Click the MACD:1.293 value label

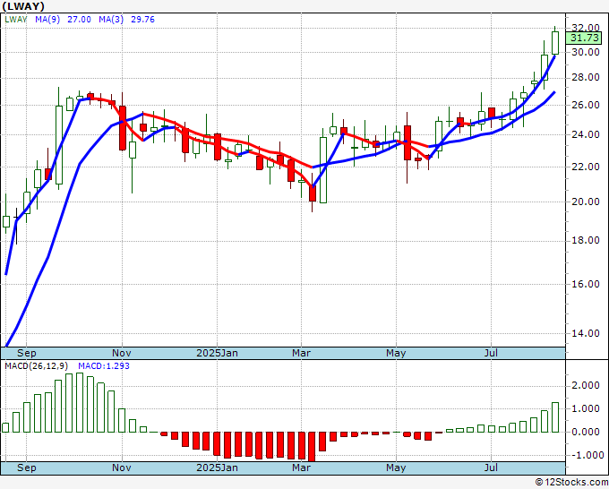104,366
